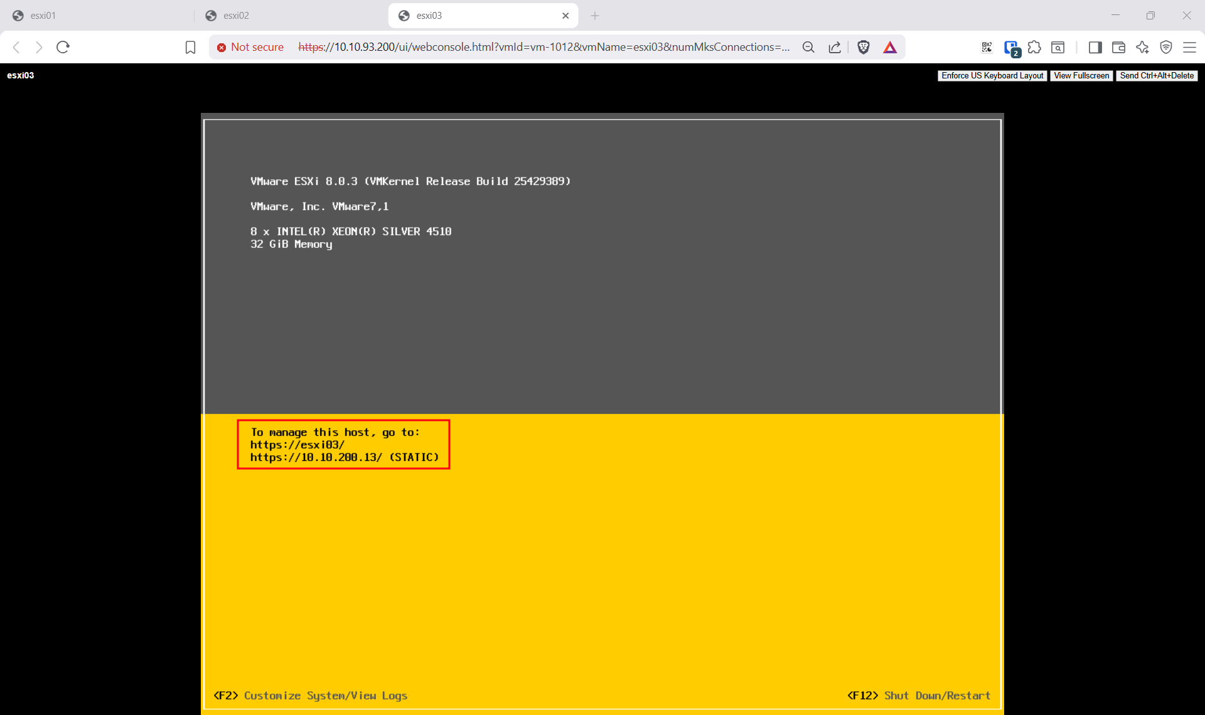Click the INTEL XEON SILVER 4510 line
Image resolution: width=1205 pixels, height=715 pixels.
[x=351, y=231]
